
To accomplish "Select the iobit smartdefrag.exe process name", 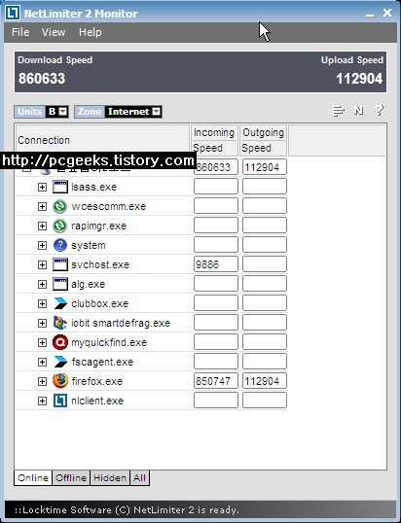I will point(121,323).
